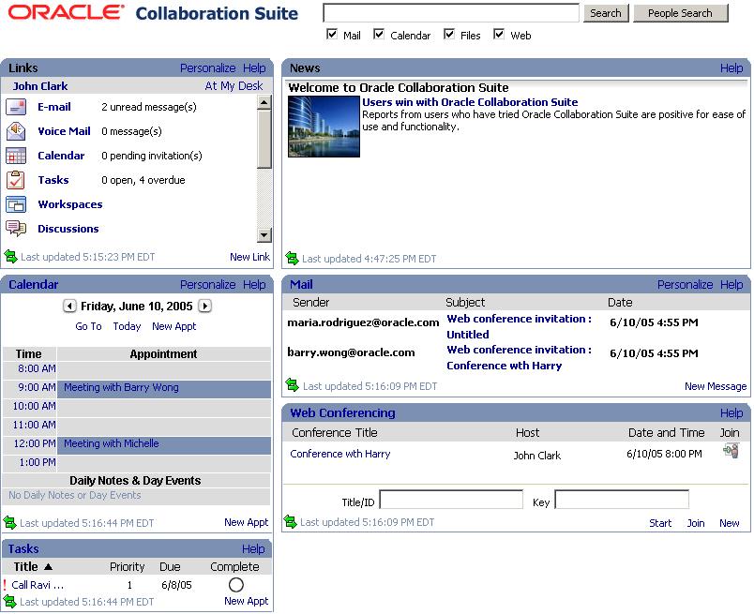
Task: Click the Search button
Action: click(x=605, y=12)
